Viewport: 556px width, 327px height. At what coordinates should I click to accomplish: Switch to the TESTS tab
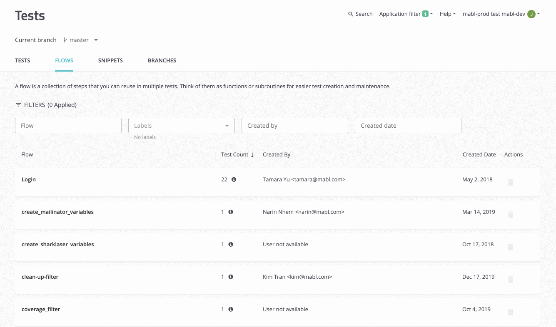click(x=22, y=61)
